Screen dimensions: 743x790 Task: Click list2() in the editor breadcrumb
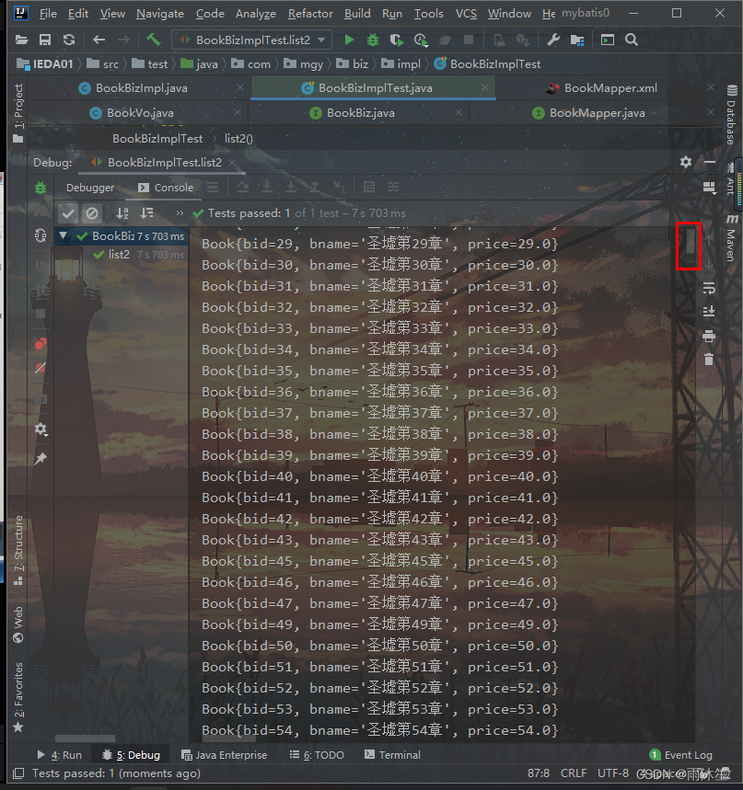click(x=238, y=139)
